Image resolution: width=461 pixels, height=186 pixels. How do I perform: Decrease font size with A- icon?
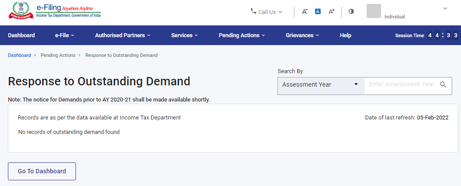[305, 12]
